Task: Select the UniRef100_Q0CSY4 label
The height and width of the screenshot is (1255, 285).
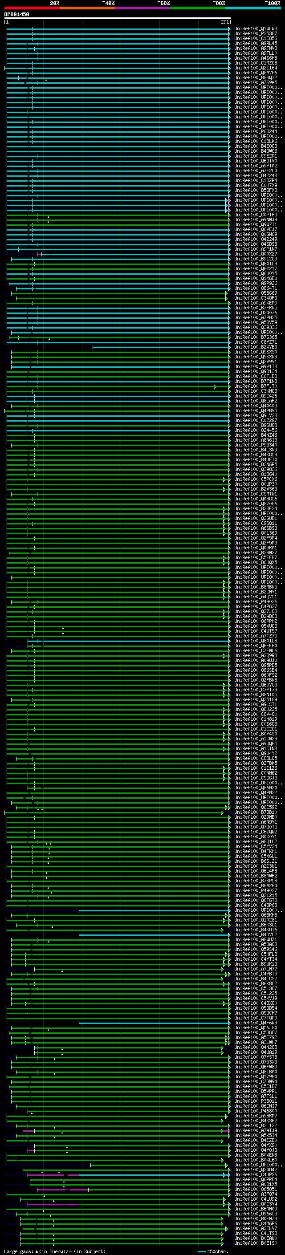Action: coord(256,1204)
